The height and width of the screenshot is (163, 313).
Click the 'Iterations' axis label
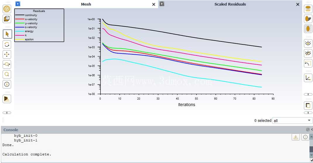tap(187, 105)
